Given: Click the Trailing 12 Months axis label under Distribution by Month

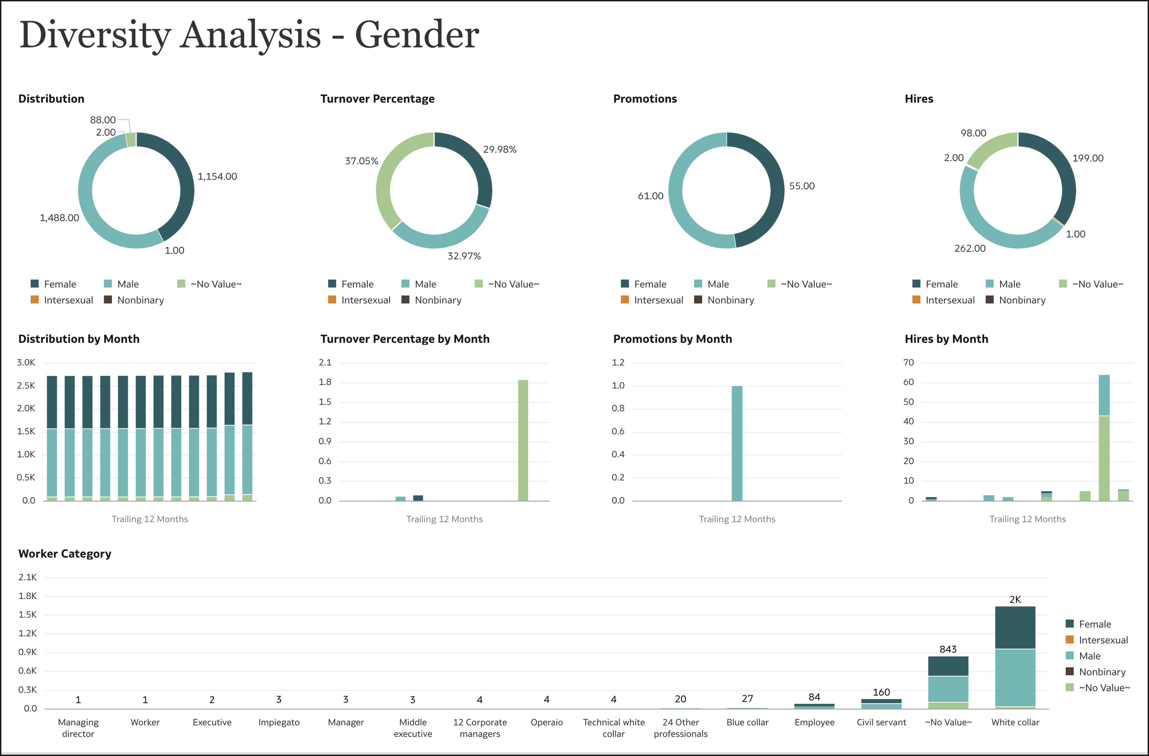Looking at the screenshot, I should click(151, 518).
